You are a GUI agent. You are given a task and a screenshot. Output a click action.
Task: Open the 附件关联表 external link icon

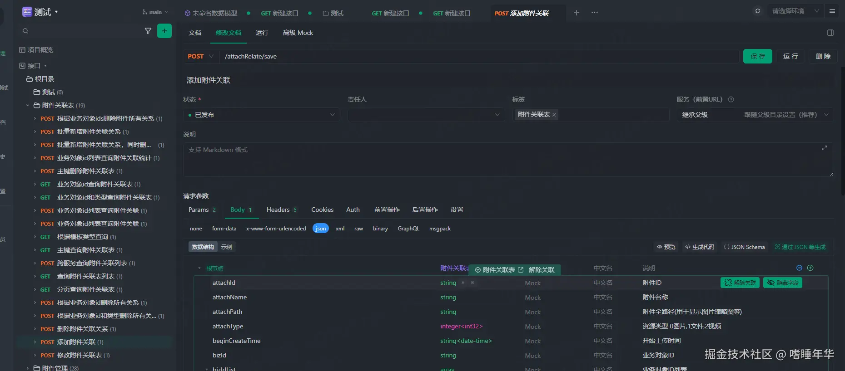(521, 270)
